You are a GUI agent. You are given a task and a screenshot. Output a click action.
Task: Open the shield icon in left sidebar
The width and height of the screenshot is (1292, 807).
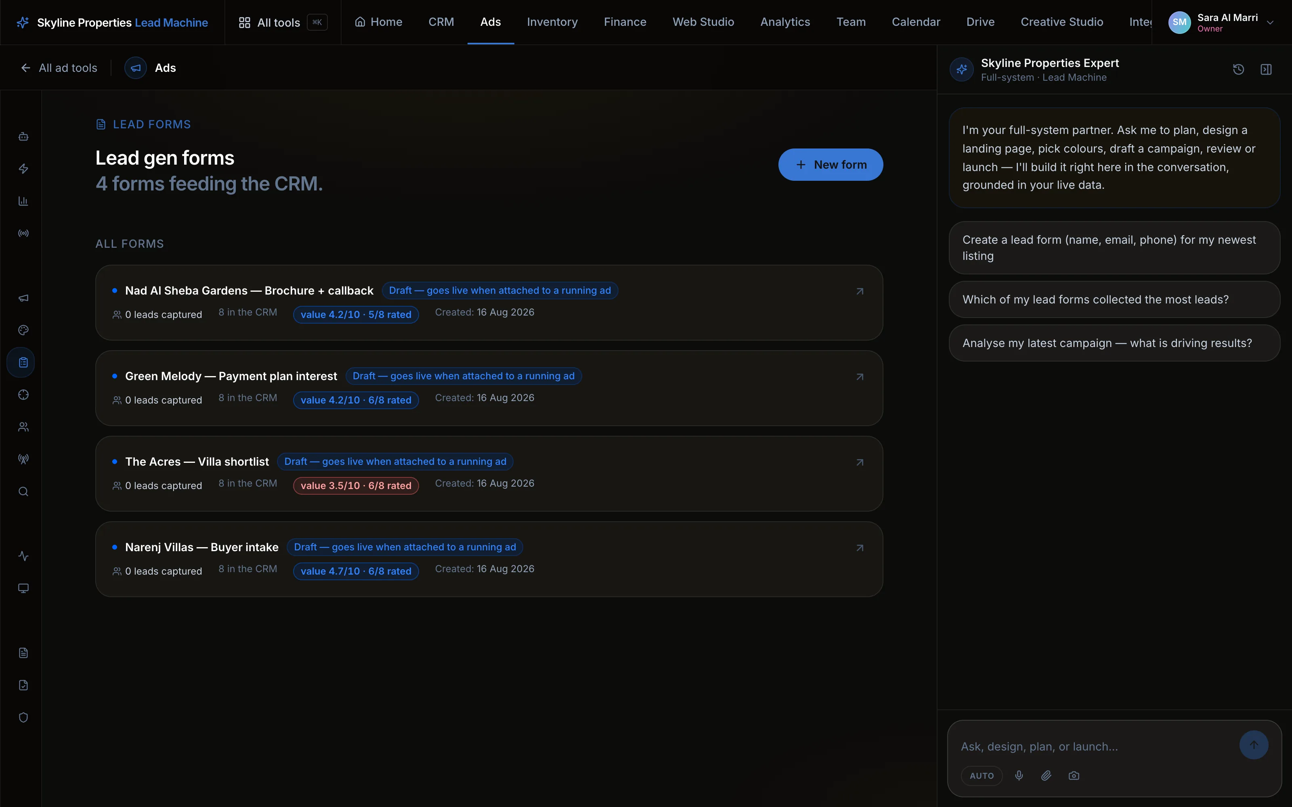click(23, 717)
